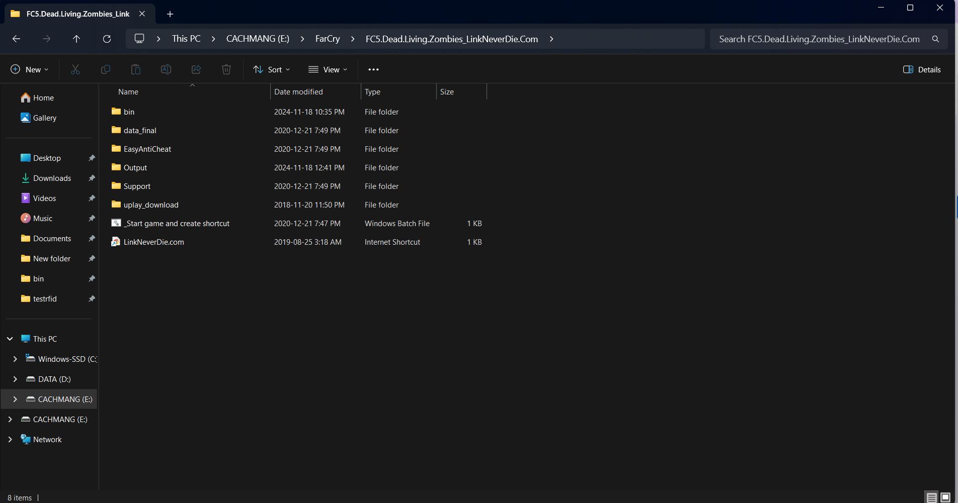Add a new tab with plus icon
The height and width of the screenshot is (503, 958).
(x=170, y=14)
